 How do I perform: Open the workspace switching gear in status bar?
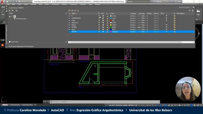click(x=180, y=105)
